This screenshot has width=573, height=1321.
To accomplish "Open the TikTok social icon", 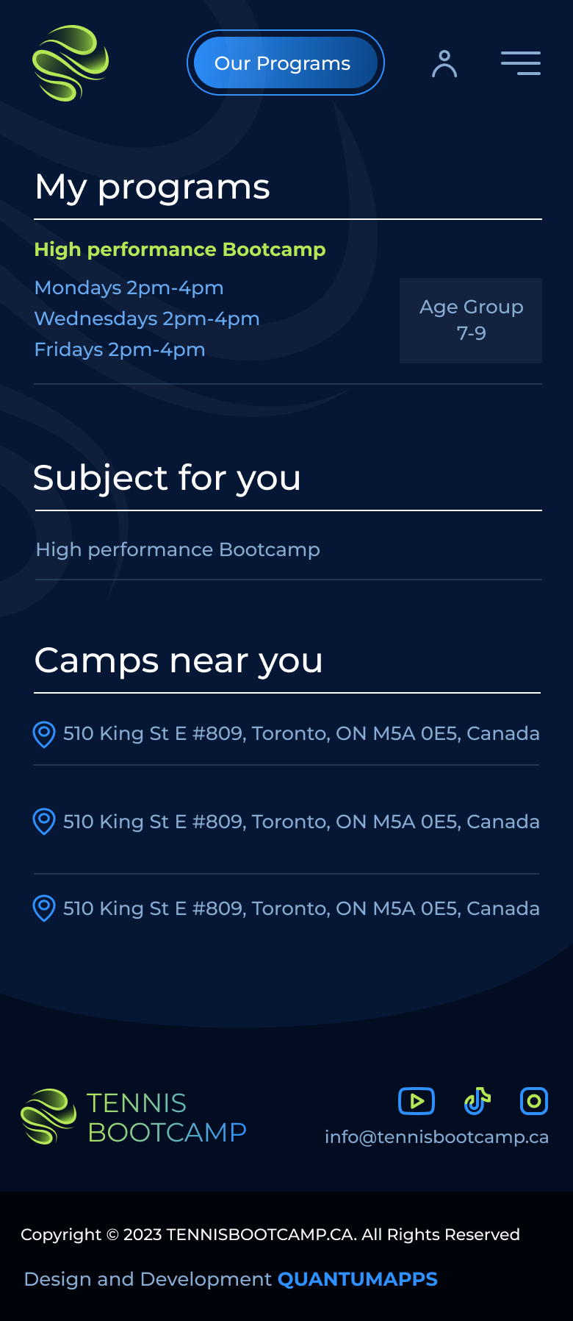I will click(478, 1101).
